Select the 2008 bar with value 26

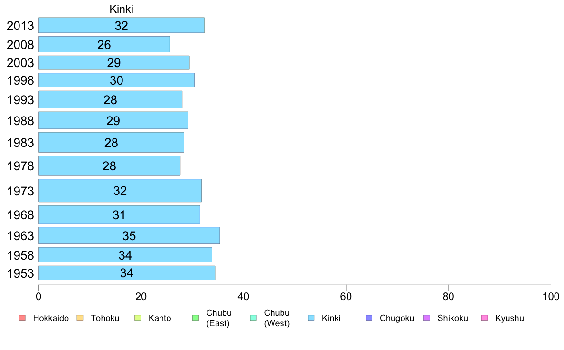[104, 44]
